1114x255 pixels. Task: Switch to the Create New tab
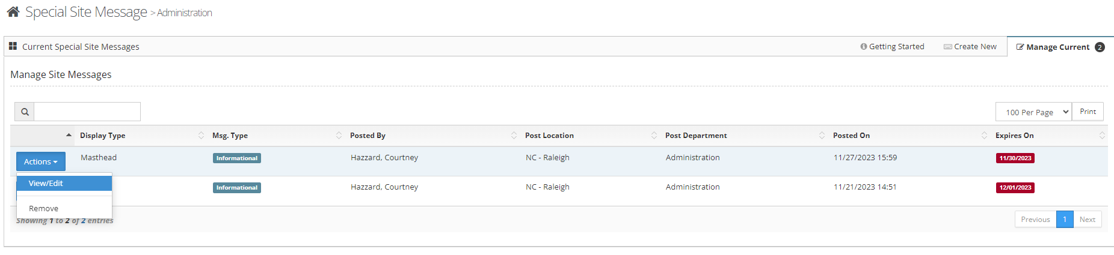[x=970, y=47]
